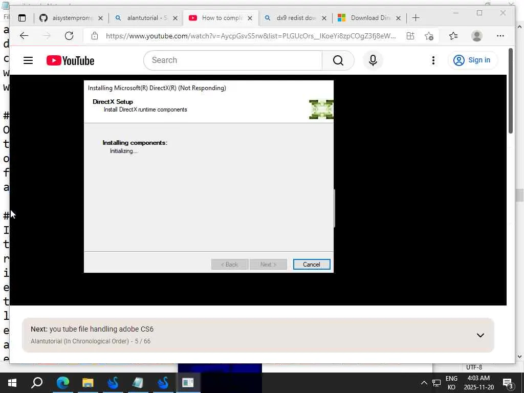Open the YouTube guide hamburger menu
524x393 pixels.
click(28, 60)
